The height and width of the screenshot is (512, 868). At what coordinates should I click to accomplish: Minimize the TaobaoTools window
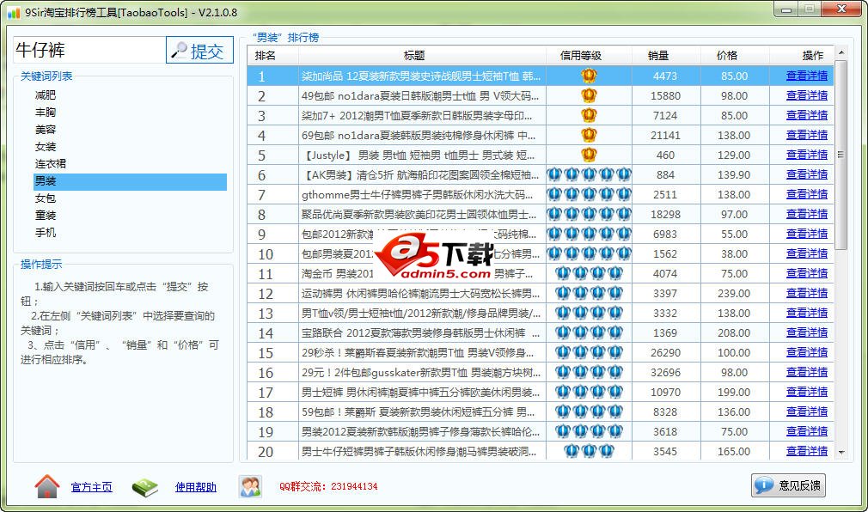[786, 9]
